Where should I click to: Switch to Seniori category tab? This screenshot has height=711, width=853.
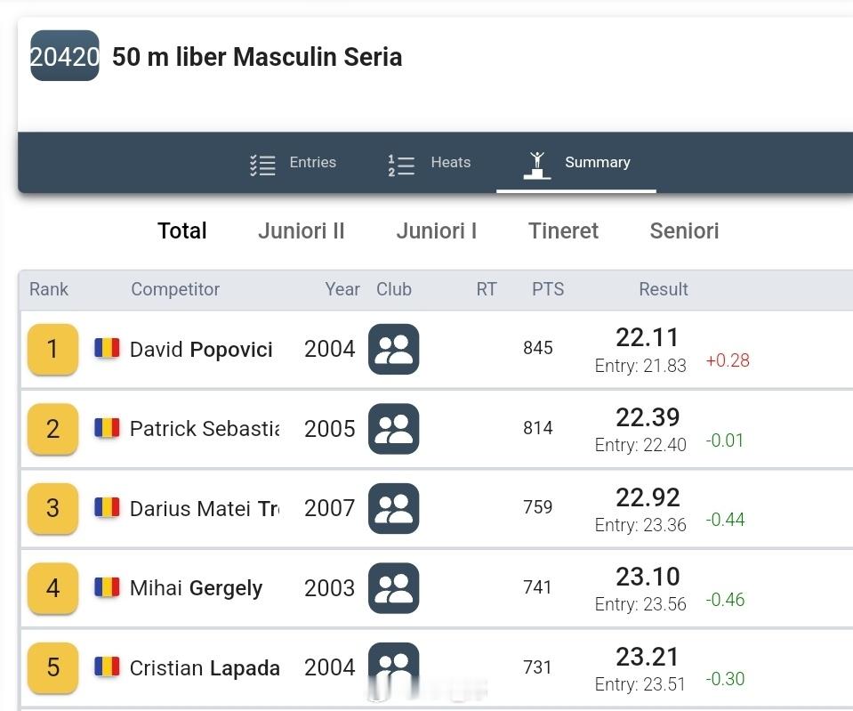tap(684, 231)
